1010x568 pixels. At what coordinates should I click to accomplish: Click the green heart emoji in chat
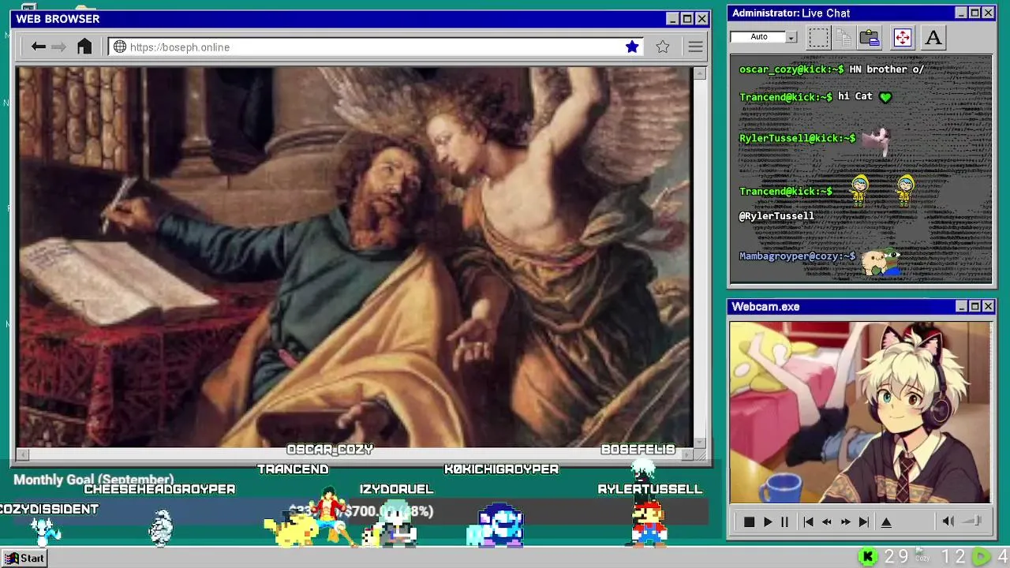tap(885, 97)
